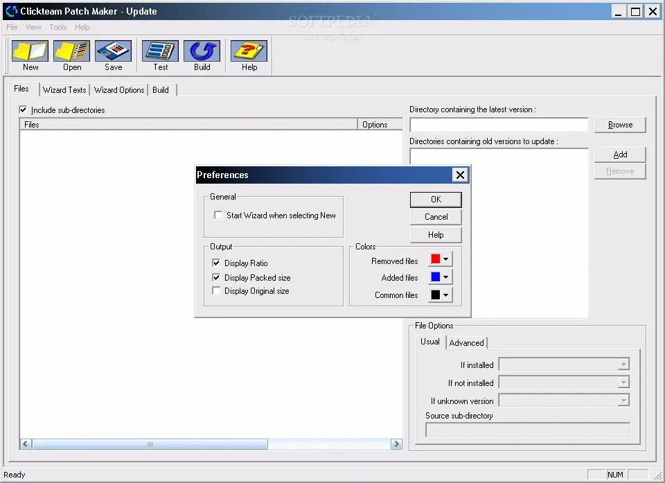
Task: Open the If installed dropdown
Action: tap(623, 364)
